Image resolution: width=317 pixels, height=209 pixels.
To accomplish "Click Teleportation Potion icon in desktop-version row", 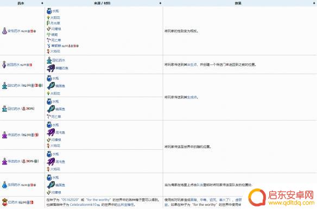I will coord(4,135).
